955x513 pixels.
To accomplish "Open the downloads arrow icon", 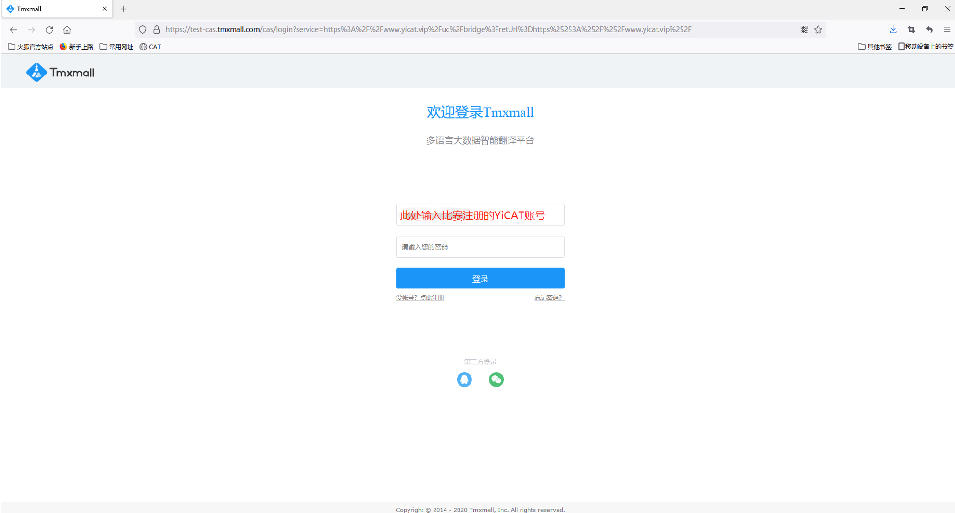I will pos(893,30).
